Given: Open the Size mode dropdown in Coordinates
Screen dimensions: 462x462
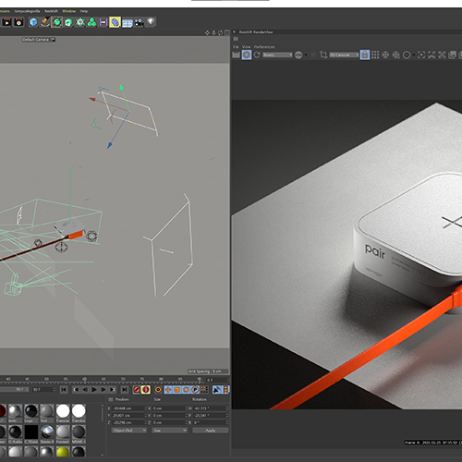Looking at the screenshot, I should [169, 431].
